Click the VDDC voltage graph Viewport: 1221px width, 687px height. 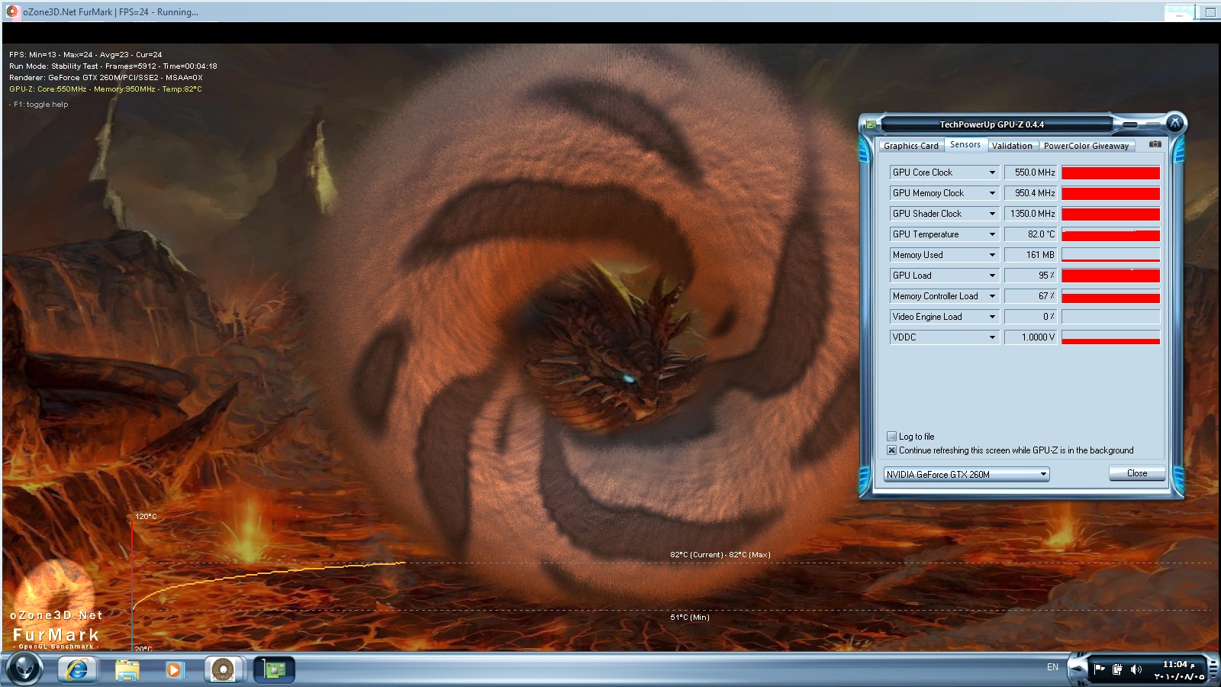1110,337
